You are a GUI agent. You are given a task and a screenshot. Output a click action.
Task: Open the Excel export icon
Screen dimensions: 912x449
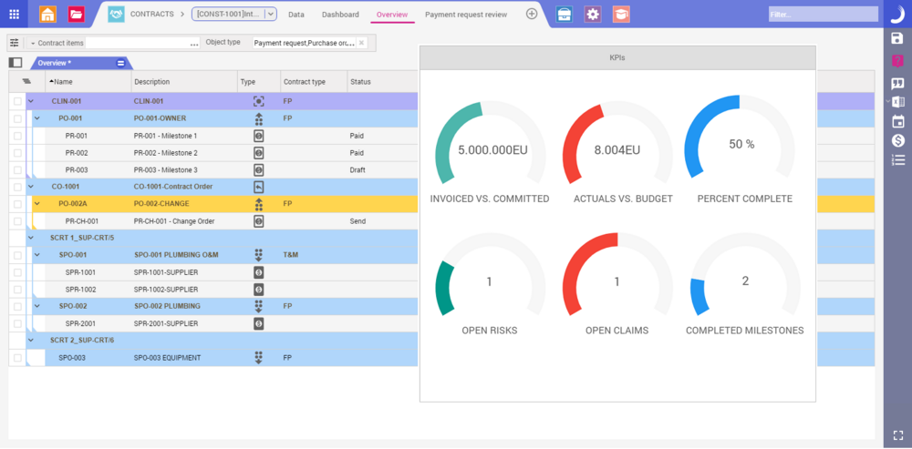(897, 101)
